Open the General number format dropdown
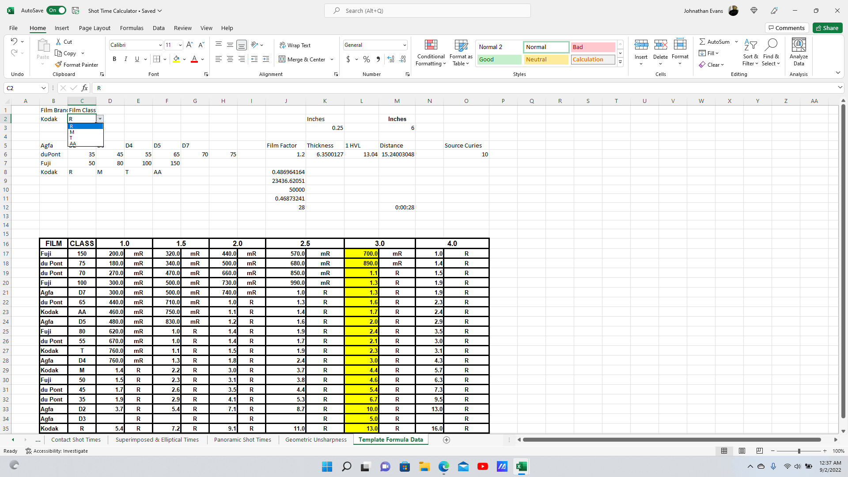Image resolution: width=848 pixels, height=477 pixels. click(x=405, y=45)
